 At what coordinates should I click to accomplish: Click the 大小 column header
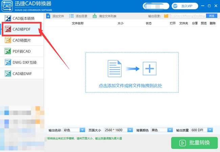point(120,23)
